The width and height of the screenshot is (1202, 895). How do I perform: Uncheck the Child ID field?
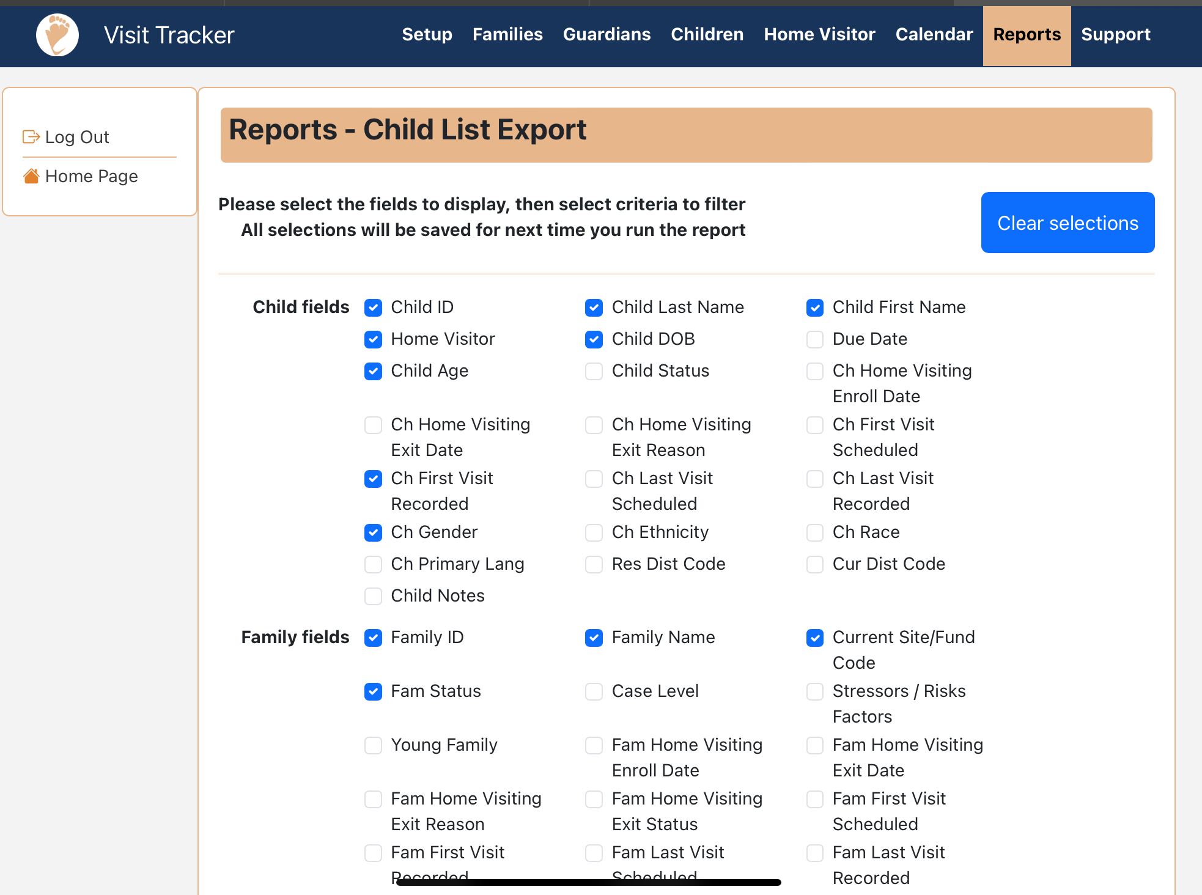373,308
